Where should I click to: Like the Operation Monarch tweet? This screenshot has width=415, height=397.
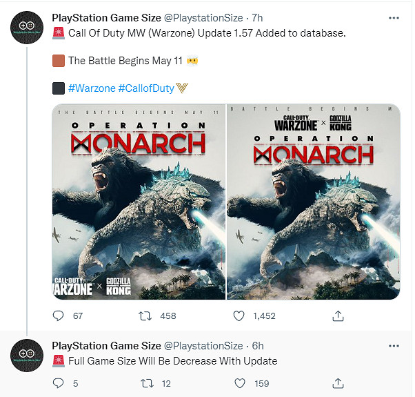[x=239, y=316]
